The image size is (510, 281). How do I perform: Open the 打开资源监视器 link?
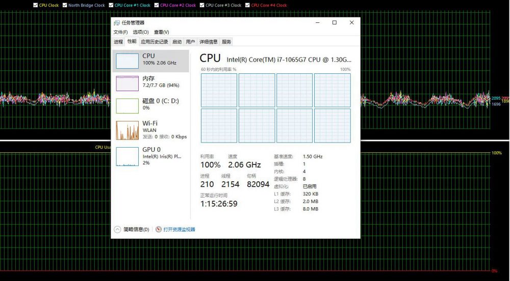coord(179,230)
